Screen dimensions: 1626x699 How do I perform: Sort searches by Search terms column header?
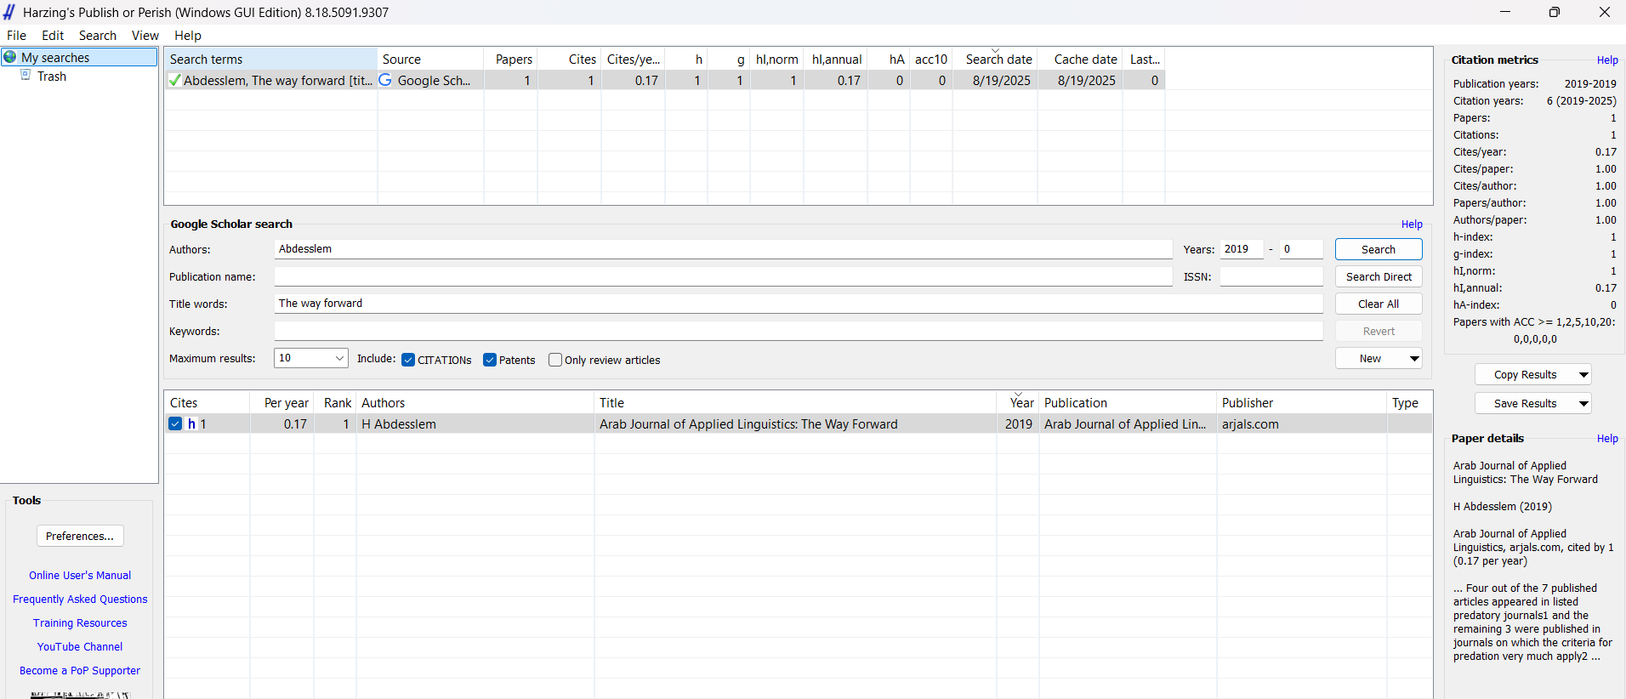click(x=271, y=59)
